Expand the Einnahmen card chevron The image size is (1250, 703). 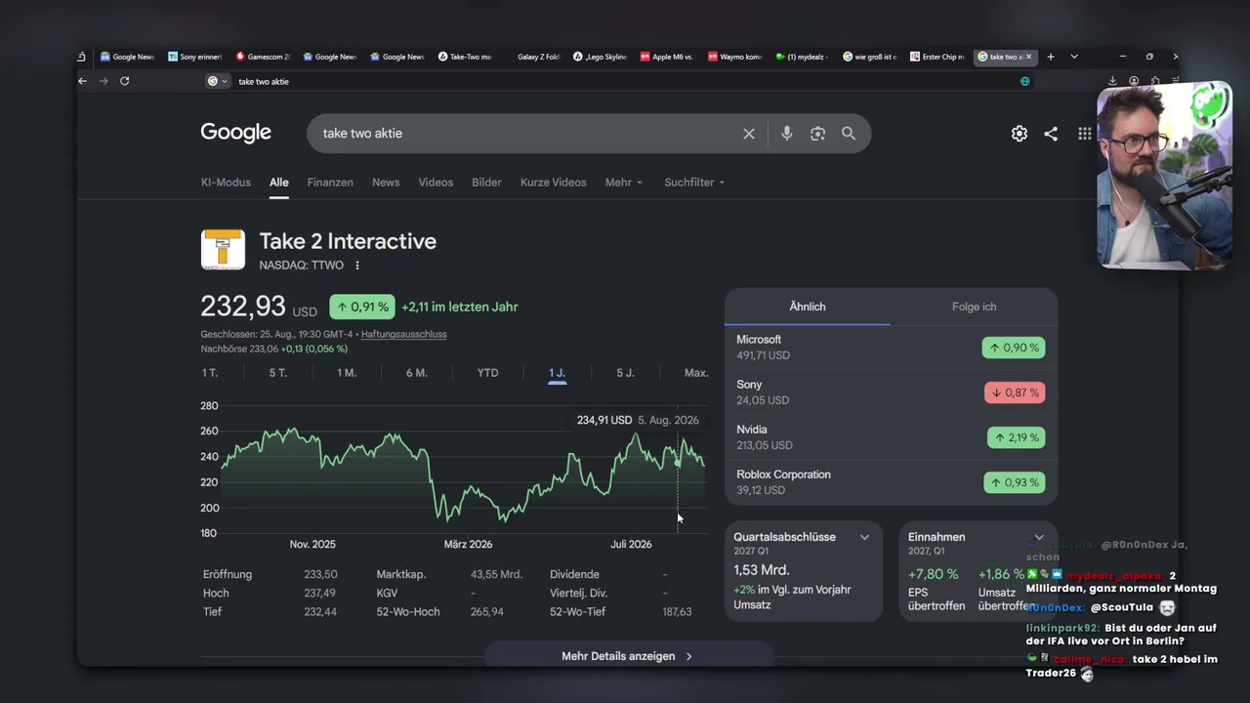click(1039, 537)
